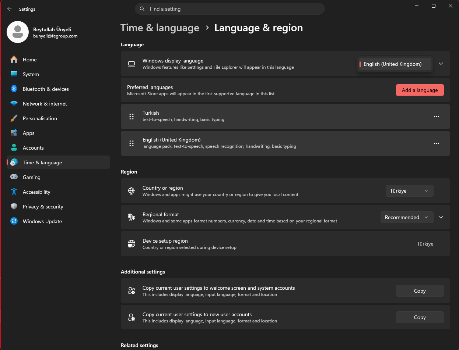Open Accessibility settings in the sidebar
The height and width of the screenshot is (350, 459).
coord(58,192)
